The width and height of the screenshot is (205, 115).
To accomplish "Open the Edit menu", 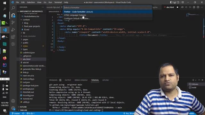I will pos(23,2).
